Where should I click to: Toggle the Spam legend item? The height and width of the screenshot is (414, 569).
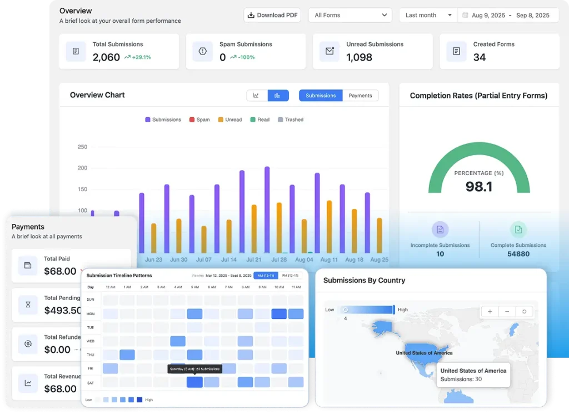click(x=199, y=119)
